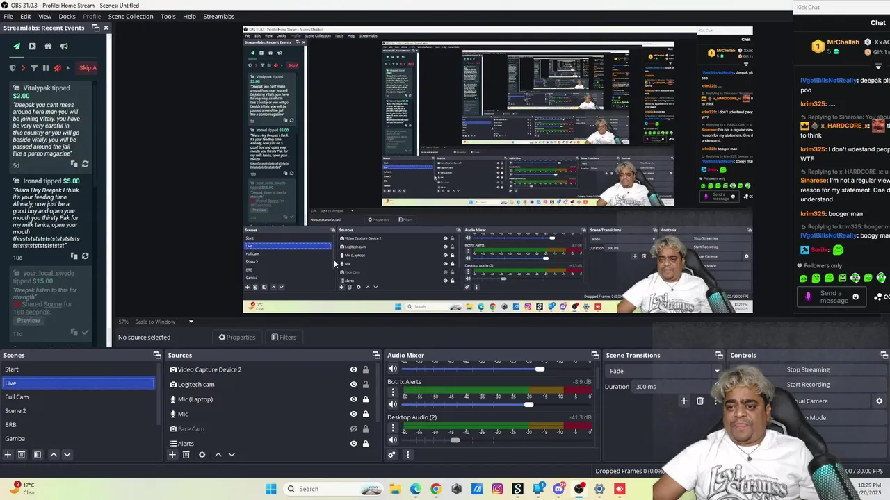
Task: Mute the Desktop Audio (2) channel
Action: click(x=393, y=440)
